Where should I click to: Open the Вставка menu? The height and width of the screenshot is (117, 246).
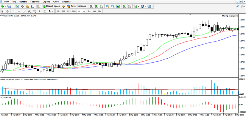23,2
